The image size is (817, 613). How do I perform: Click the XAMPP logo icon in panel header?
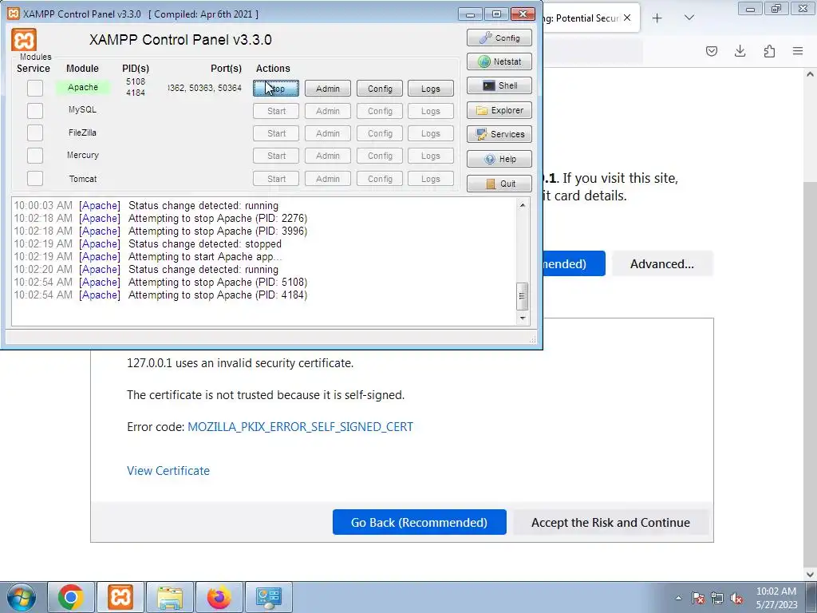[24, 40]
